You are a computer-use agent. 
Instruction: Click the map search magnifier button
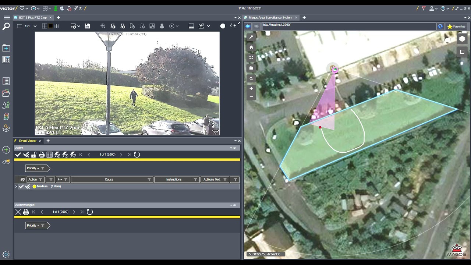pyautogui.click(x=251, y=78)
